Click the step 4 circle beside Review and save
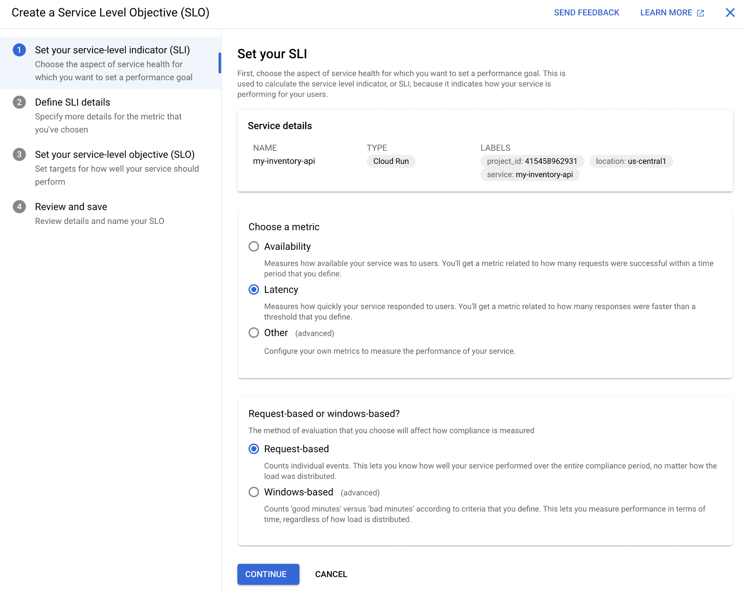746x592 pixels. pos(19,206)
